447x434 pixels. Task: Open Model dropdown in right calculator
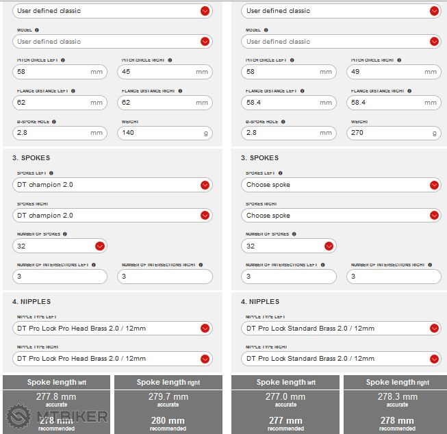click(341, 41)
